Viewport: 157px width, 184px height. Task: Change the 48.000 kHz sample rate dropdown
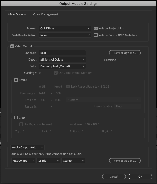23,161
